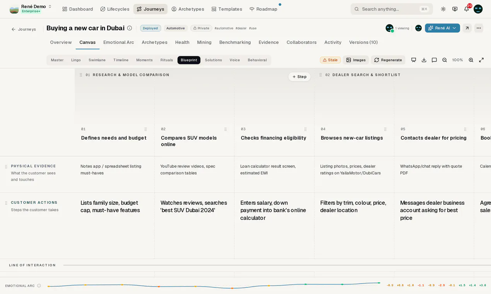
Task: Open the Private visibility selector
Action: coord(201,28)
